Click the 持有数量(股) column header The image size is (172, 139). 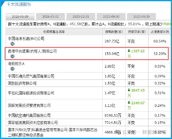[114, 32]
